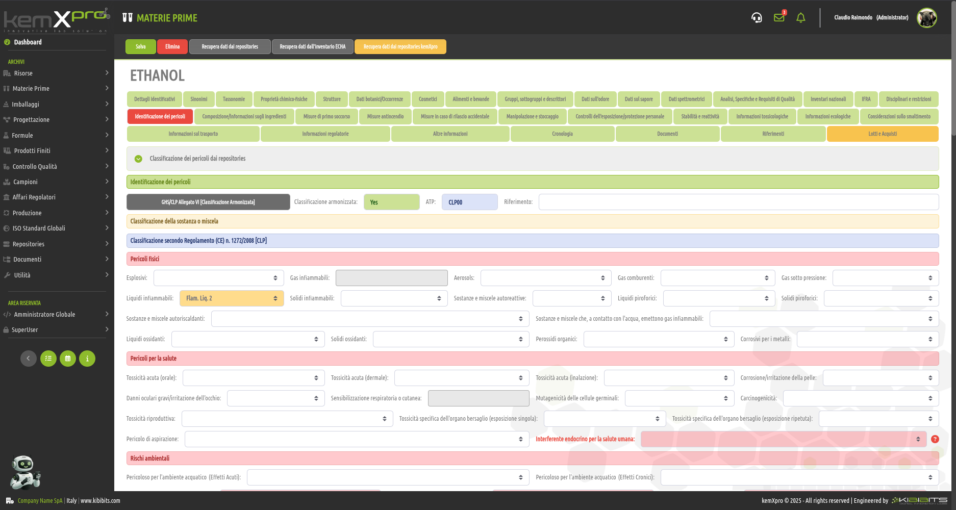This screenshot has width=956, height=510.
Task: Click into the Riferimento text field
Action: coord(738,202)
